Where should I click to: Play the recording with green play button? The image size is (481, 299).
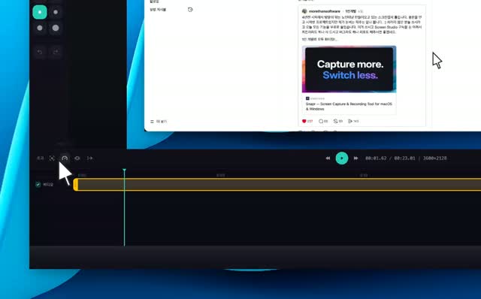[342, 159]
